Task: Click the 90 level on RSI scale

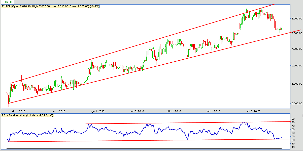Action: tap(293, 119)
